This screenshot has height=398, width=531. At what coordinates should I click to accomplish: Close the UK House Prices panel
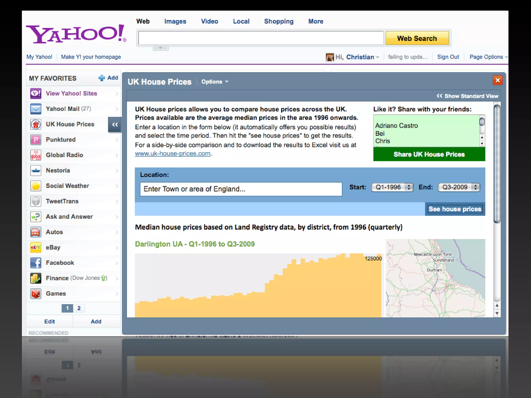498,80
